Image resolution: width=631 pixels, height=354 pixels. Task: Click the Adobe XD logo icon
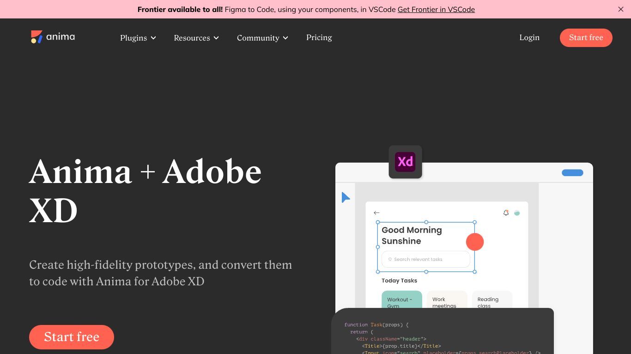coord(405,162)
